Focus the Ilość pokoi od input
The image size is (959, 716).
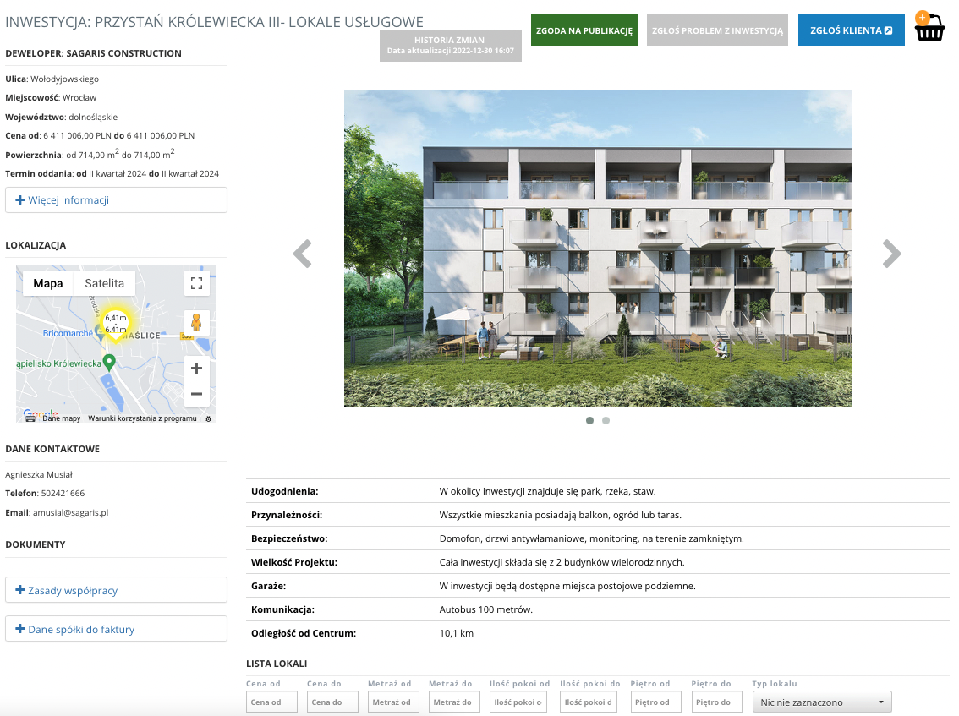point(518,702)
